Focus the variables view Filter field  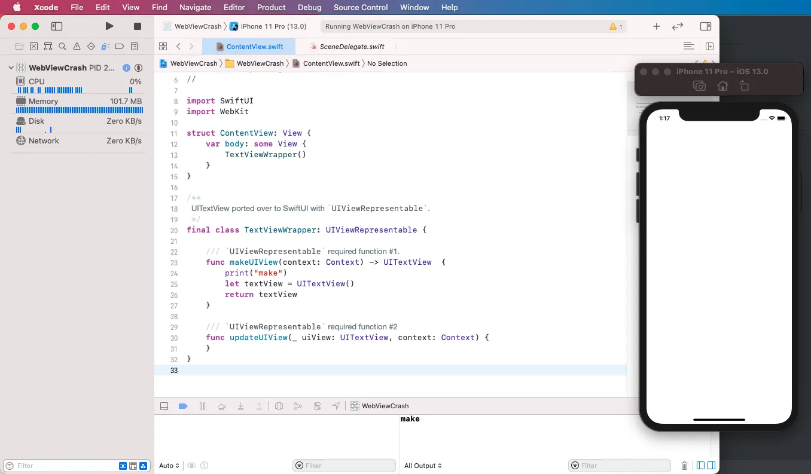(344, 466)
